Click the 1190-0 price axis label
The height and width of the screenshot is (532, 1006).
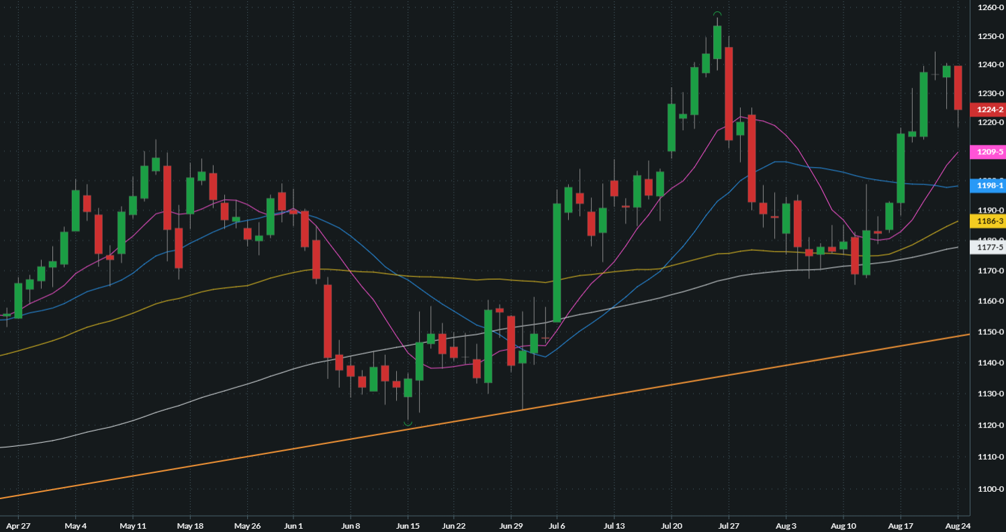(x=991, y=211)
